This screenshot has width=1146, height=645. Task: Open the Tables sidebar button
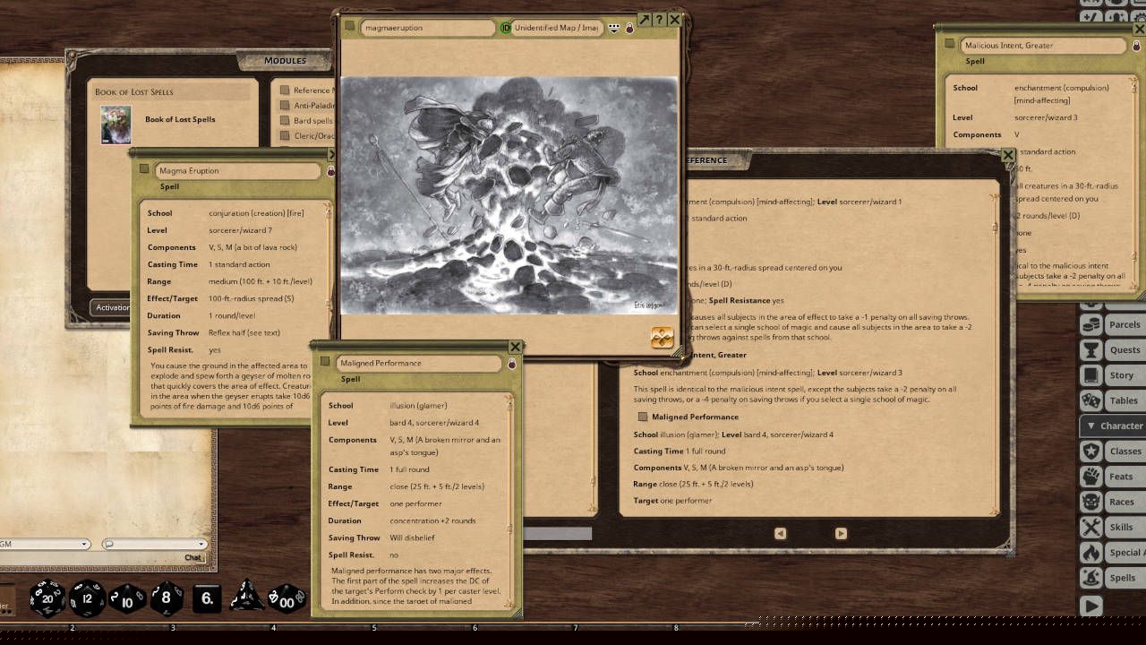pyautogui.click(x=1111, y=400)
